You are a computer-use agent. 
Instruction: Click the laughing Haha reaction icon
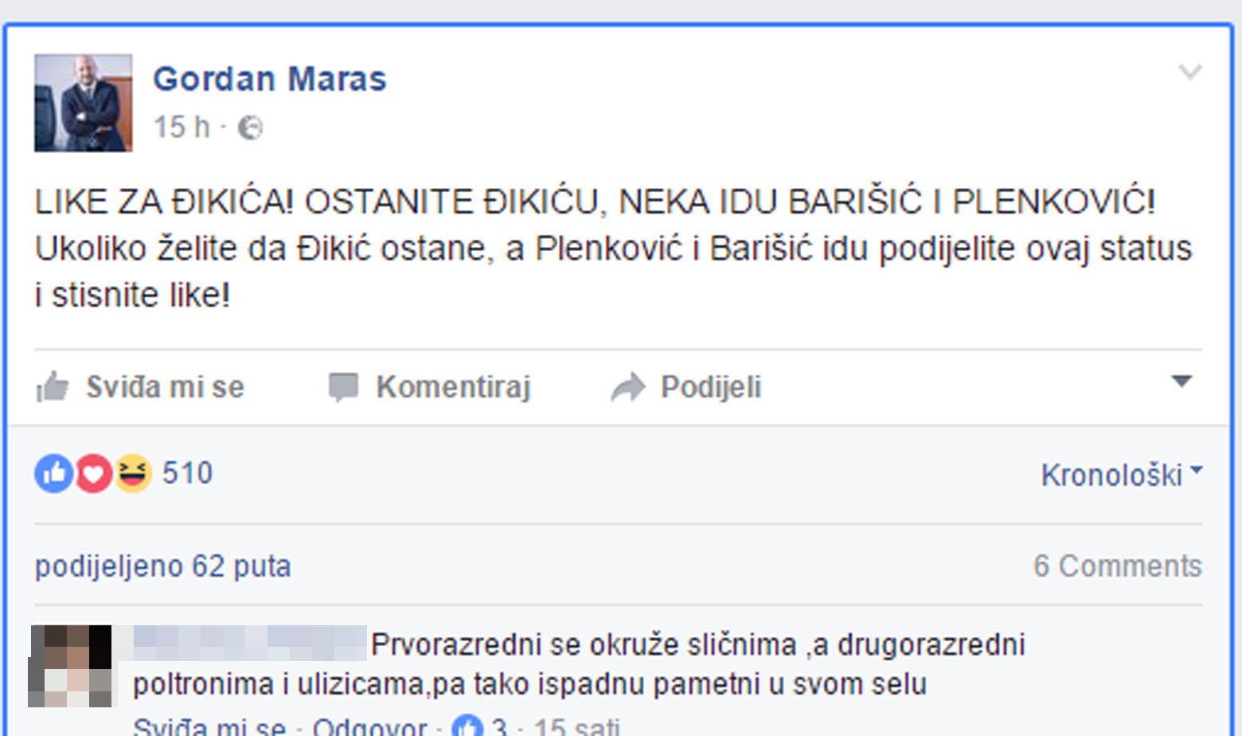[134, 473]
